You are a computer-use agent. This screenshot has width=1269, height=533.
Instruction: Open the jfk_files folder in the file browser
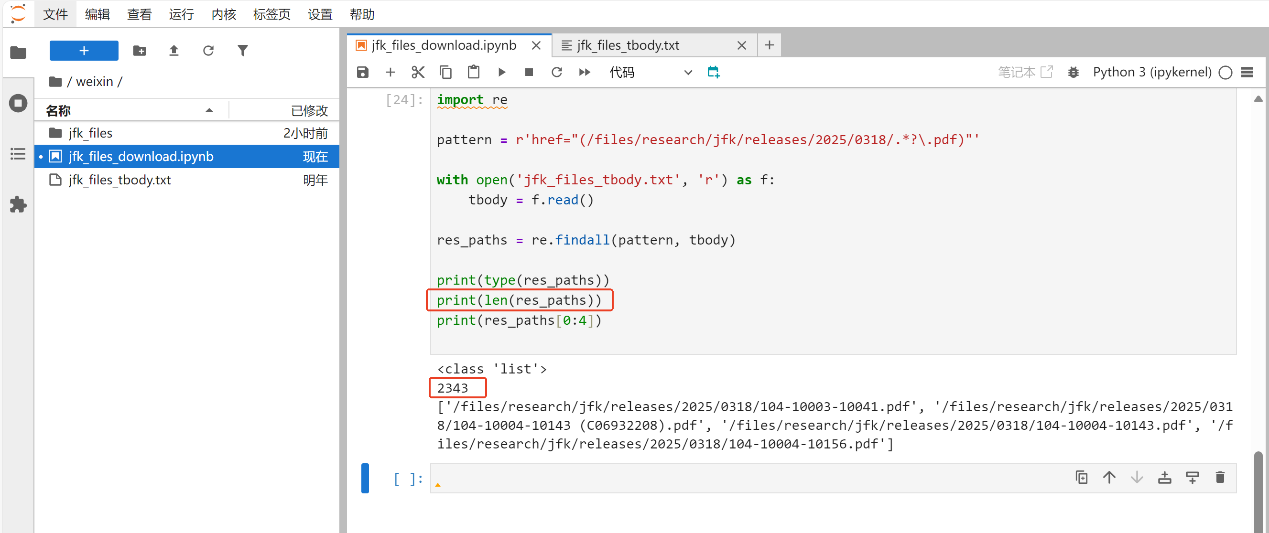91,133
